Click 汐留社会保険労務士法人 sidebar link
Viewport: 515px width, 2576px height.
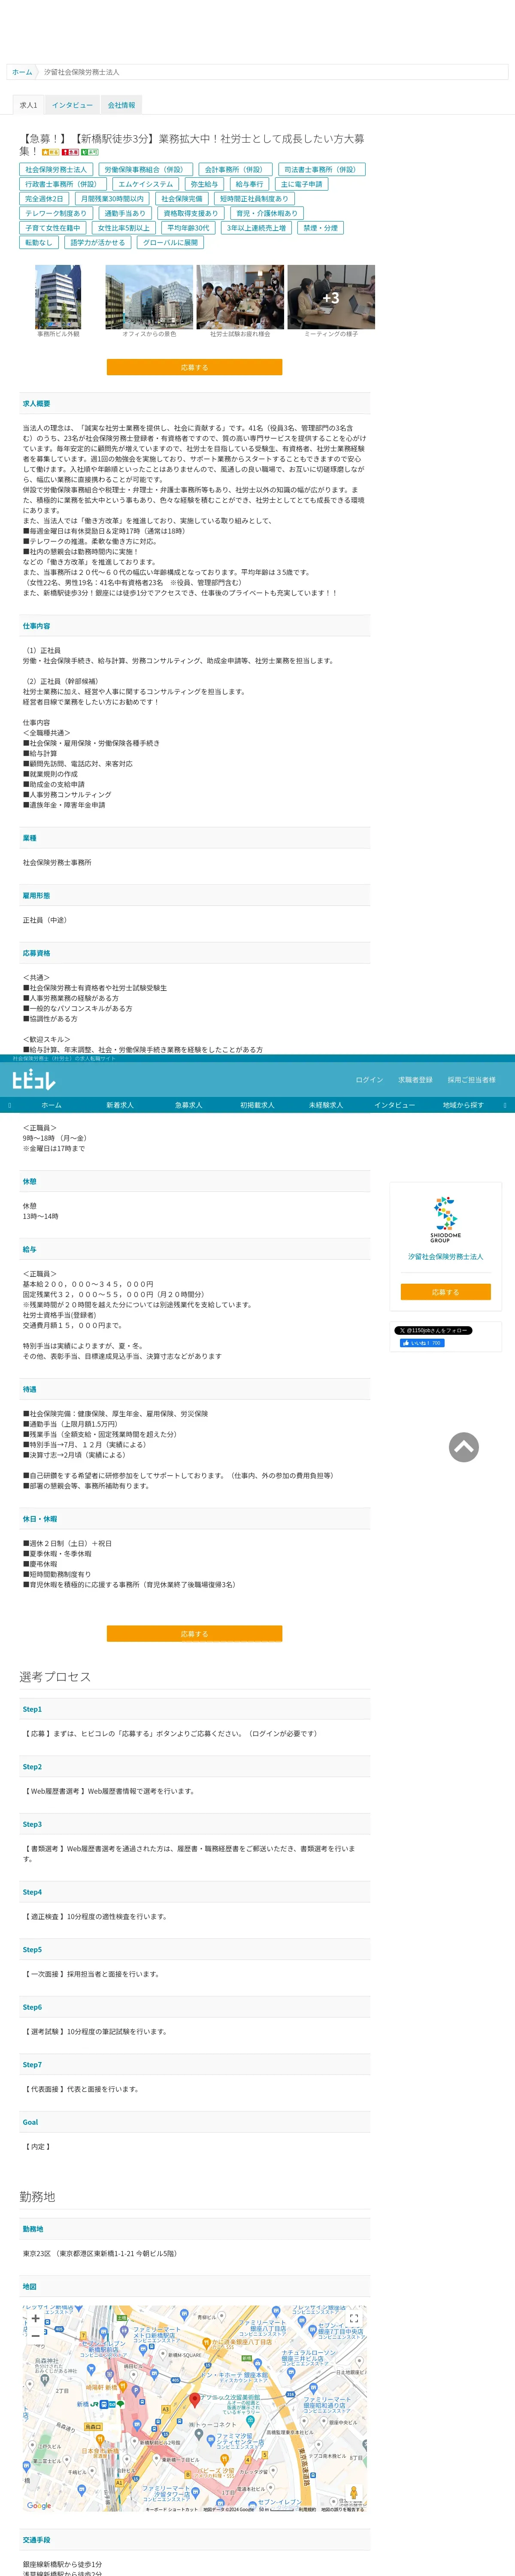tap(445, 1257)
